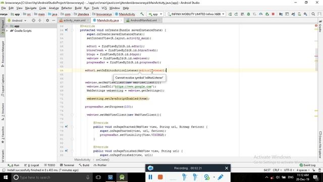Click the 4 spaces indent selector
The width and height of the screenshot is (323, 182).
pos(303,170)
